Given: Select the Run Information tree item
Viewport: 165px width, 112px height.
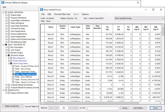Looking at the screenshot, I should coord(17,47).
